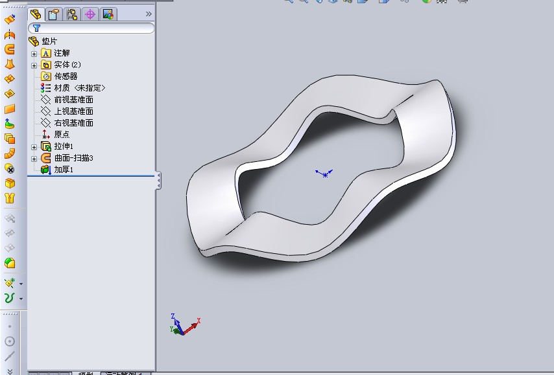Screen dimensions: 554x375
Task: Select the Filled Surface tool
Action: click(10, 94)
